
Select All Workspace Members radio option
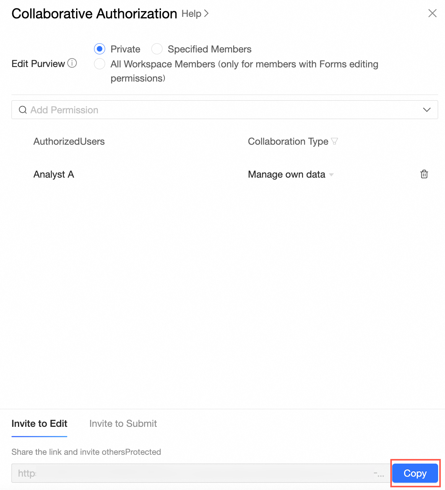pyautogui.click(x=100, y=64)
